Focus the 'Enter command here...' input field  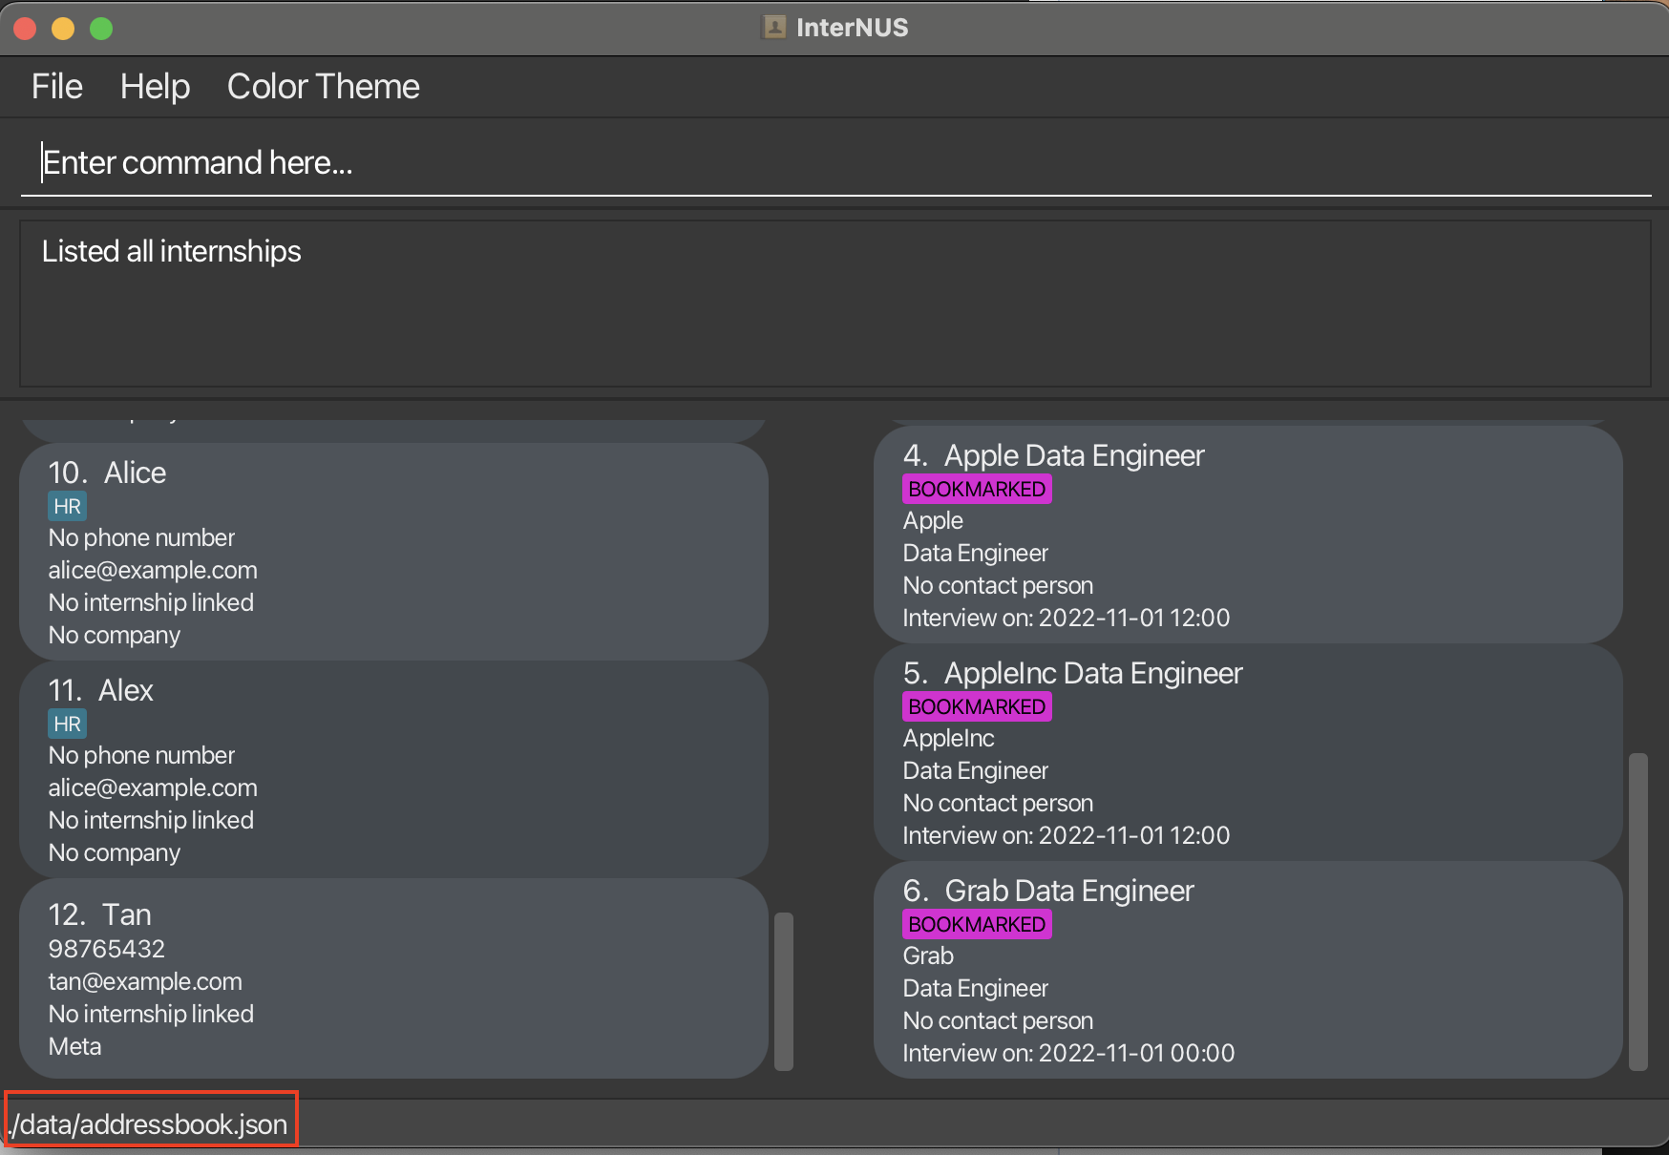[x=835, y=163]
